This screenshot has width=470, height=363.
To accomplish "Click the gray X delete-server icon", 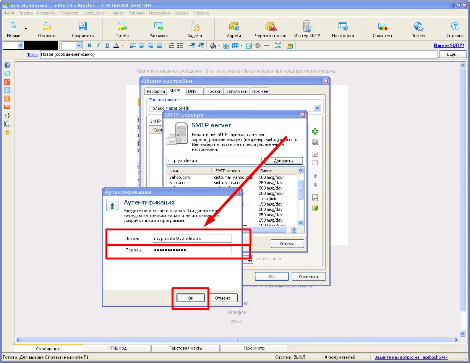I will (x=315, y=142).
